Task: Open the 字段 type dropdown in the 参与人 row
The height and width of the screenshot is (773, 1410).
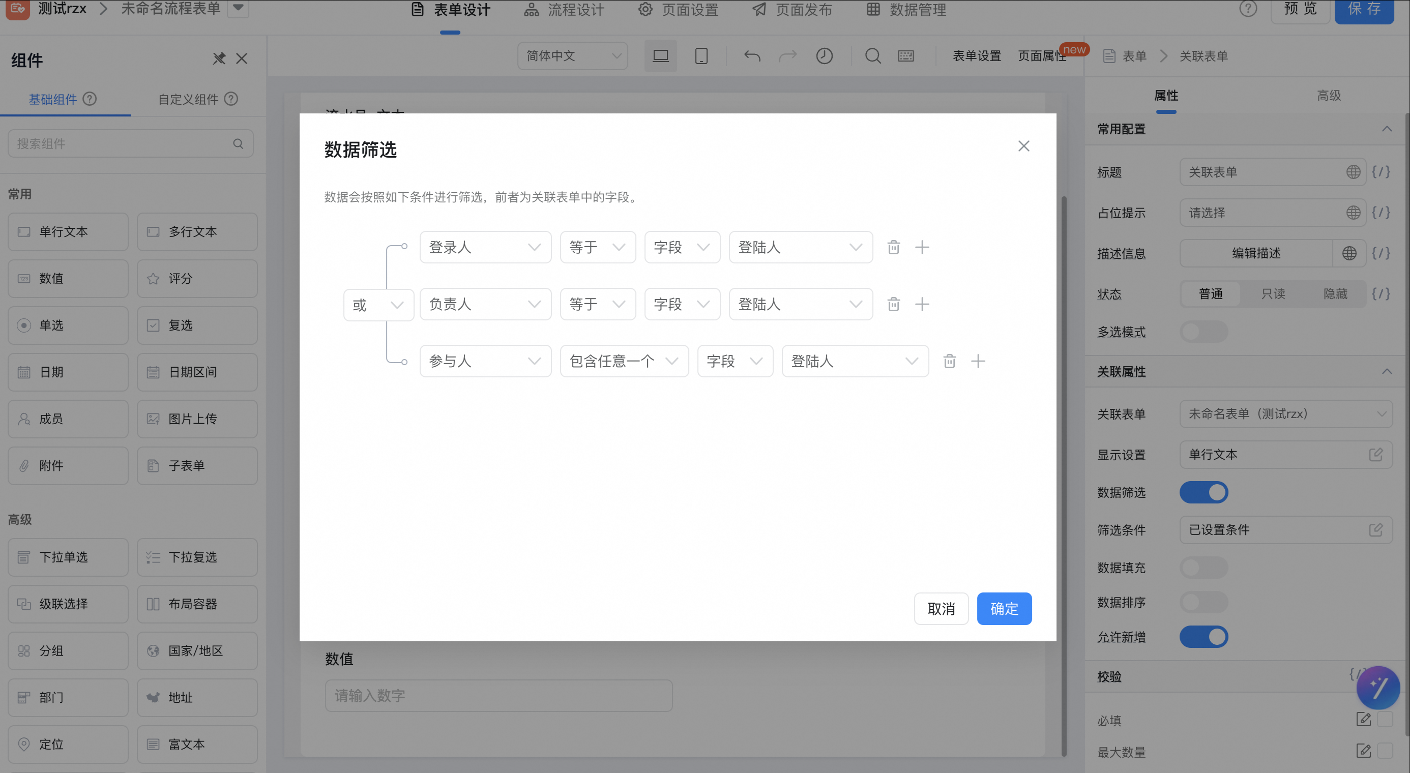Action: 735,361
